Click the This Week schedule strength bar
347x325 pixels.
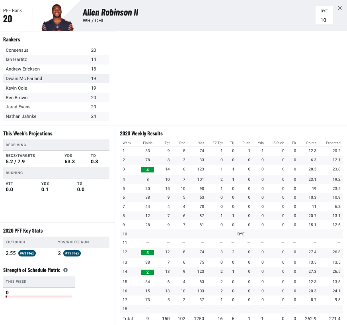pyautogui.click(x=39, y=296)
